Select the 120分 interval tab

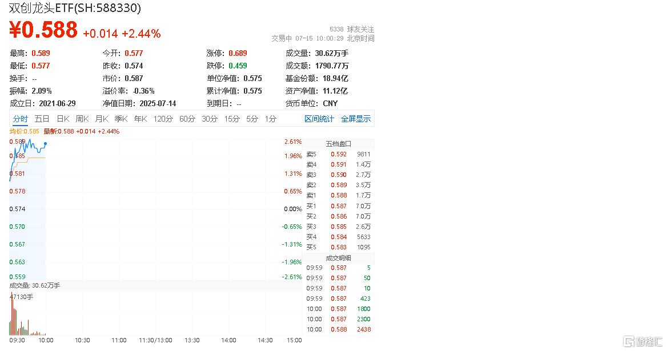(163, 119)
